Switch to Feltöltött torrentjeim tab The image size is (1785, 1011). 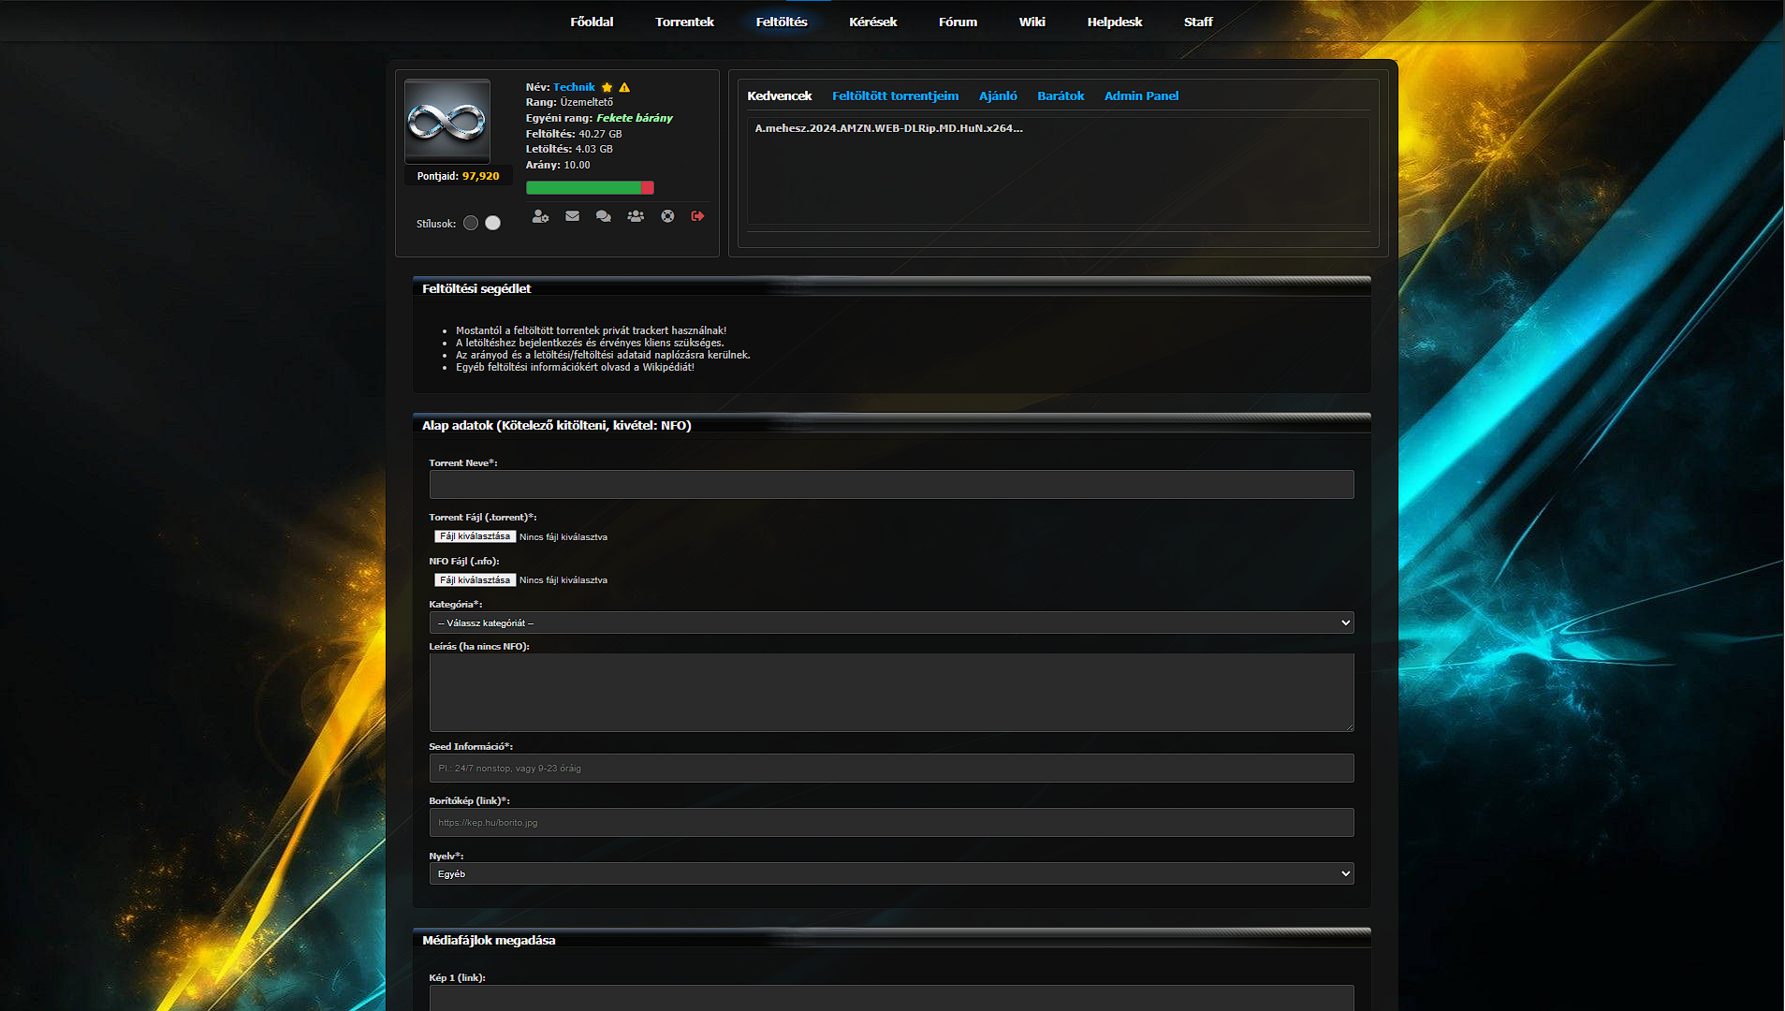pyautogui.click(x=895, y=95)
